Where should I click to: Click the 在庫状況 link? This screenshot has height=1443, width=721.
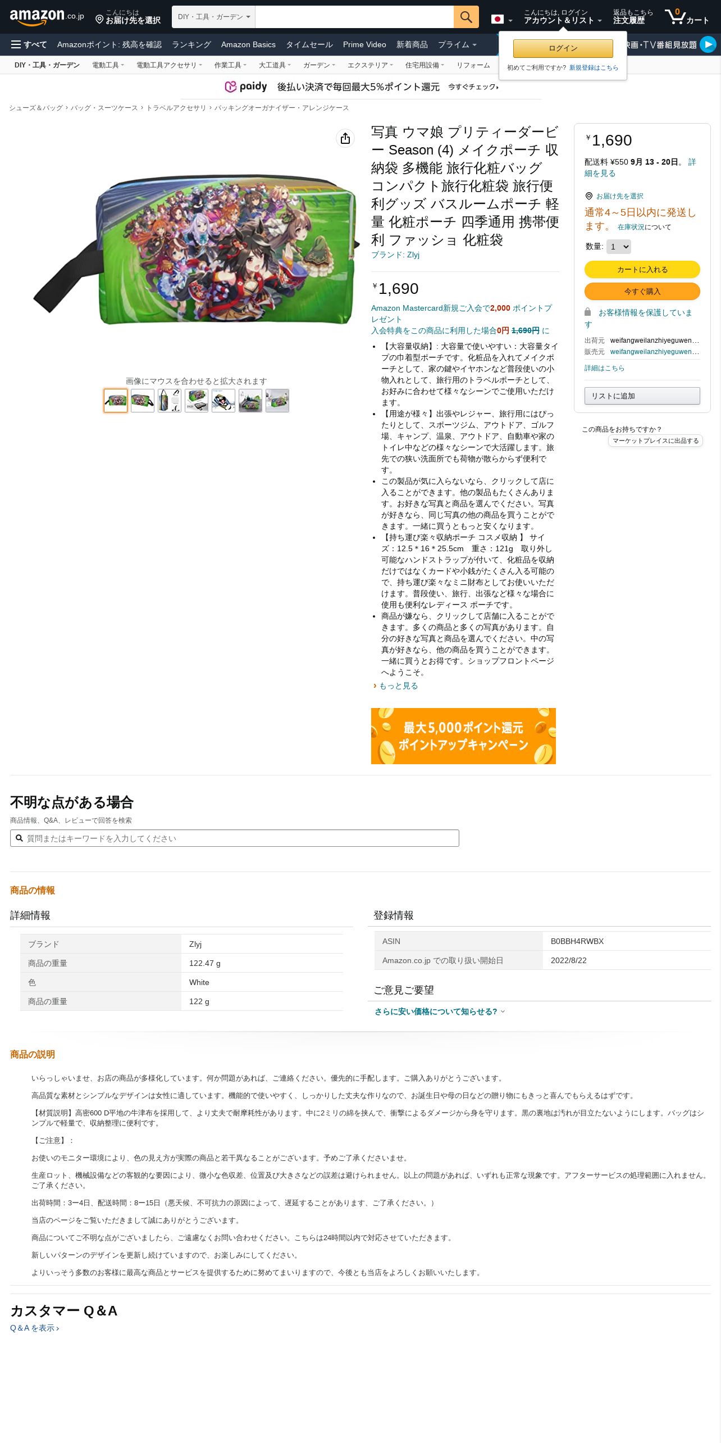[631, 227]
